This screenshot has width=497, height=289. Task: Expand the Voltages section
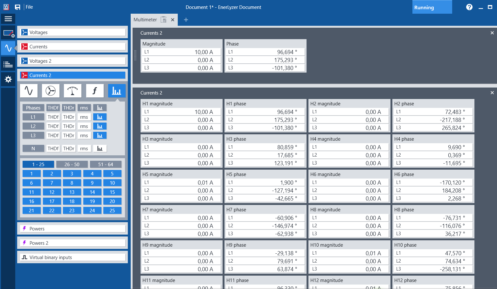pyautogui.click(x=73, y=32)
